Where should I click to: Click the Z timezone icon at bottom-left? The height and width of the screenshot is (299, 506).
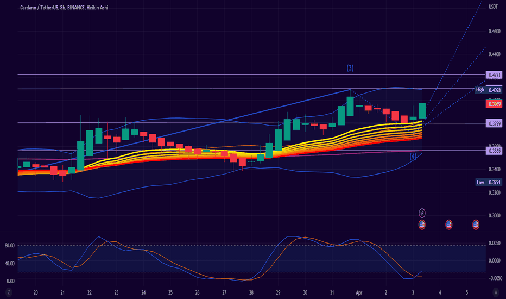coord(9,292)
